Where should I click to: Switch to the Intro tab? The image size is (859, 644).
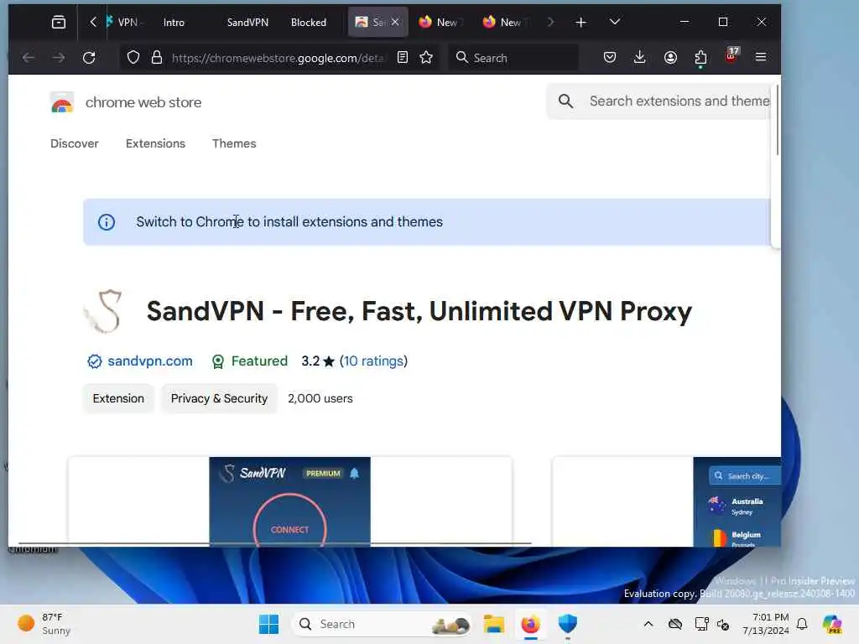pyautogui.click(x=174, y=23)
